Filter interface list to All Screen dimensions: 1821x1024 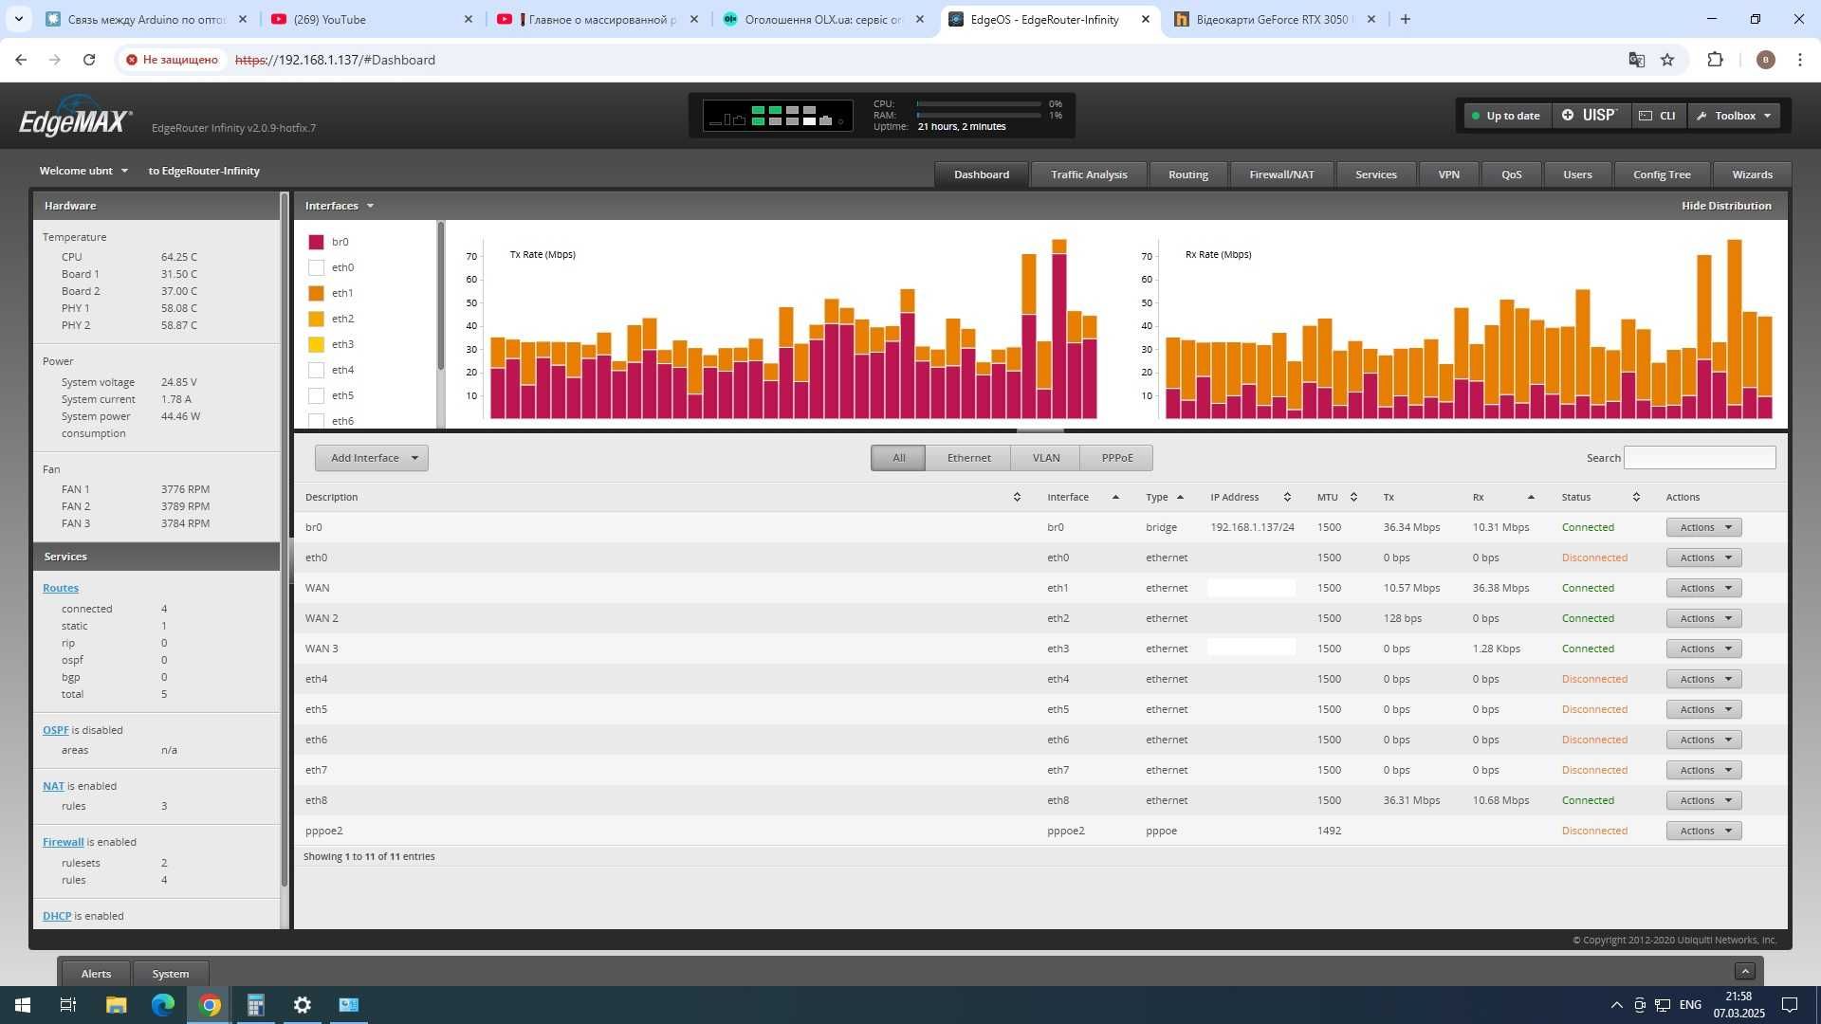pos(898,458)
